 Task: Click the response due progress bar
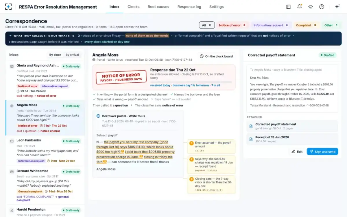click(191, 82)
